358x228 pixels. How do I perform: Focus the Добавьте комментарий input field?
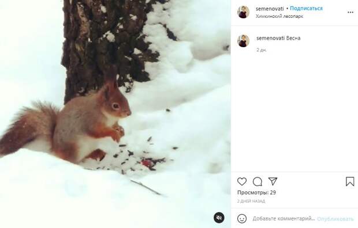[x=284, y=219]
